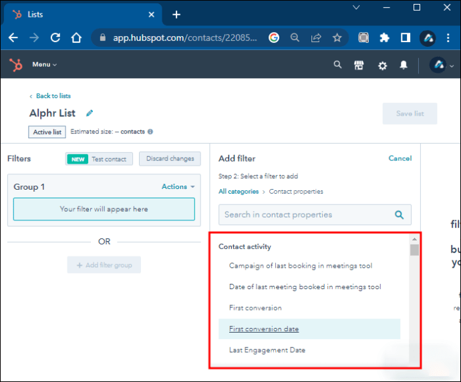
Task: Open the HubSpot search magnifier in navbar
Action: pyautogui.click(x=337, y=65)
